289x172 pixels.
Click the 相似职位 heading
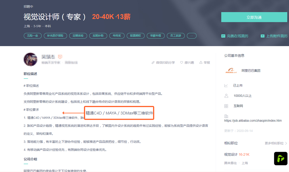(x=231, y=143)
